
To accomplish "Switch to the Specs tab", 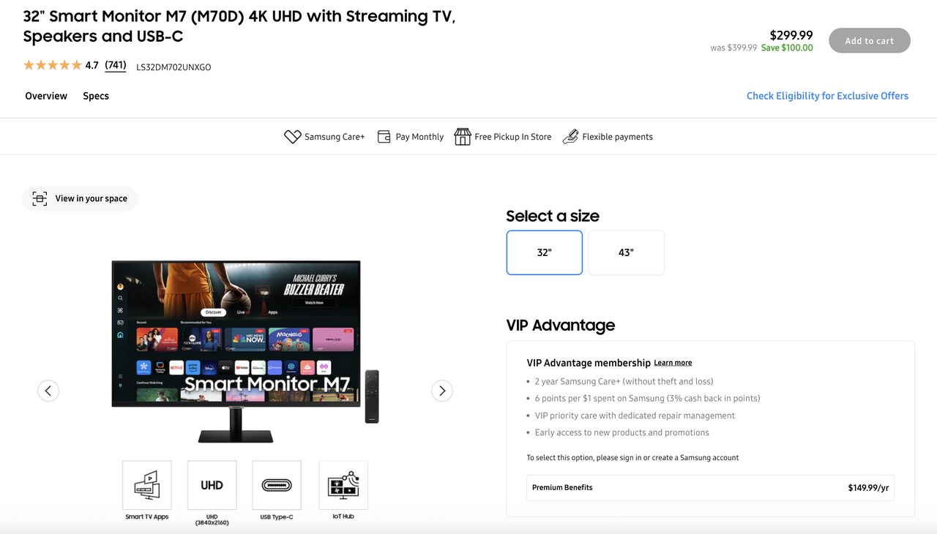I will point(96,96).
